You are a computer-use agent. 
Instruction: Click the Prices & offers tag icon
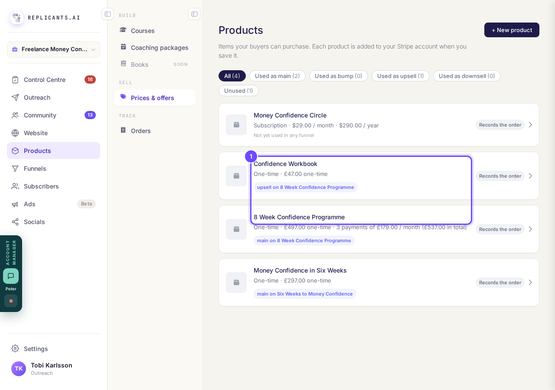[123, 97]
